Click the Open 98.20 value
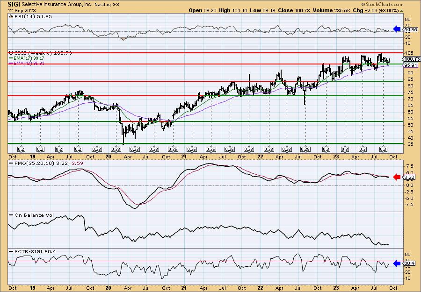Viewport: 421px width, 292px height. pos(203,10)
